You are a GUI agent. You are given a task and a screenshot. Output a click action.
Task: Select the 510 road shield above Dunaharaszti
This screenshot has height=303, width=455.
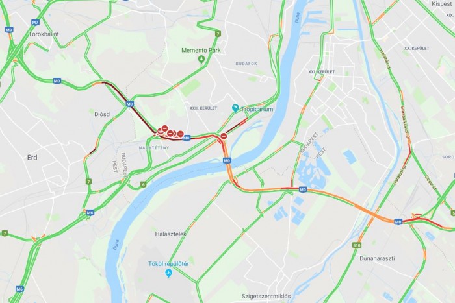(x=357, y=245)
